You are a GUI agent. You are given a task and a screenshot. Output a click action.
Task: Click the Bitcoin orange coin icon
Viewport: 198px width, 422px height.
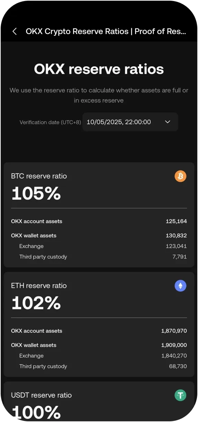click(x=180, y=177)
